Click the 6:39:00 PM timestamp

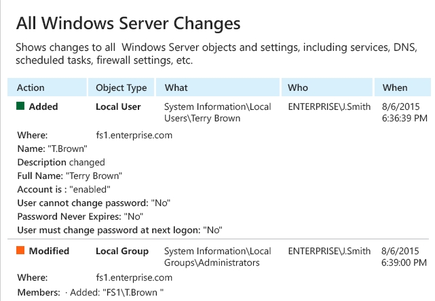[404, 263]
